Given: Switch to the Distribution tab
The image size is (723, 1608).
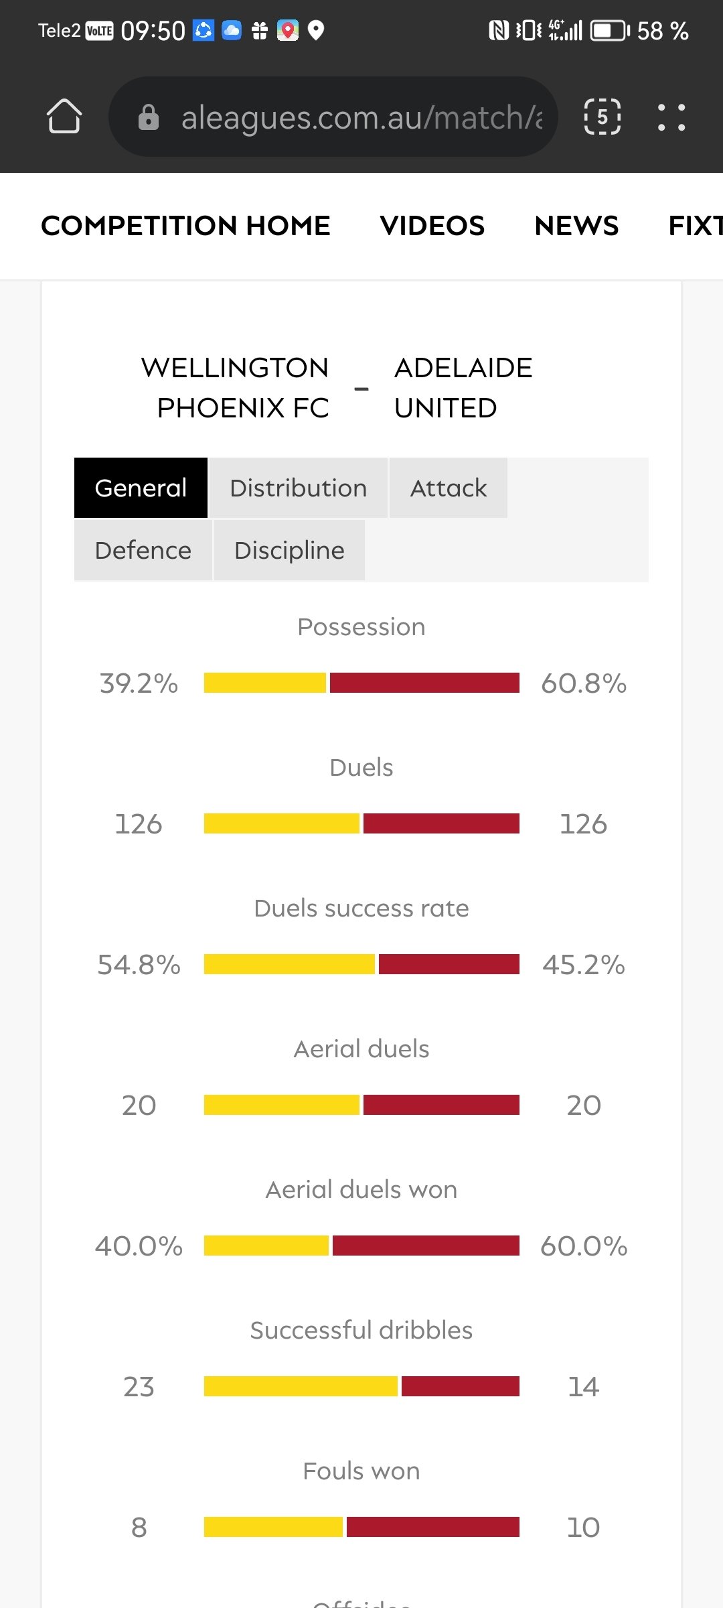Looking at the screenshot, I should pyautogui.click(x=298, y=488).
